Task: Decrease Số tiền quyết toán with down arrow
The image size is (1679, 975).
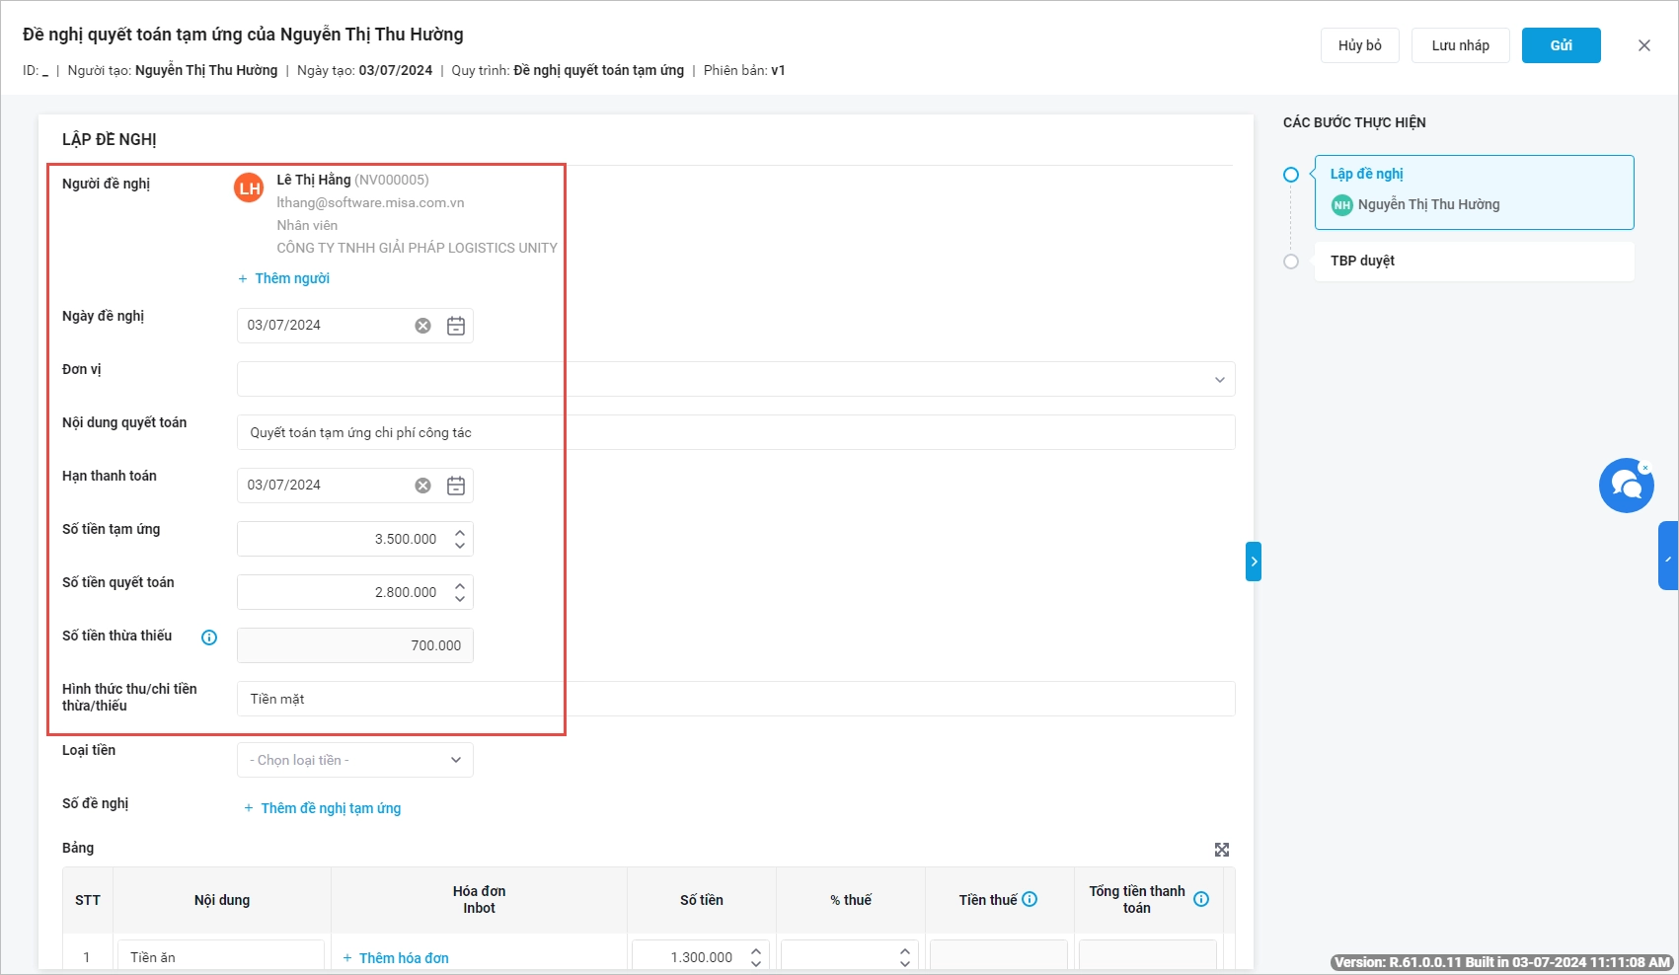Action: coord(460,598)
